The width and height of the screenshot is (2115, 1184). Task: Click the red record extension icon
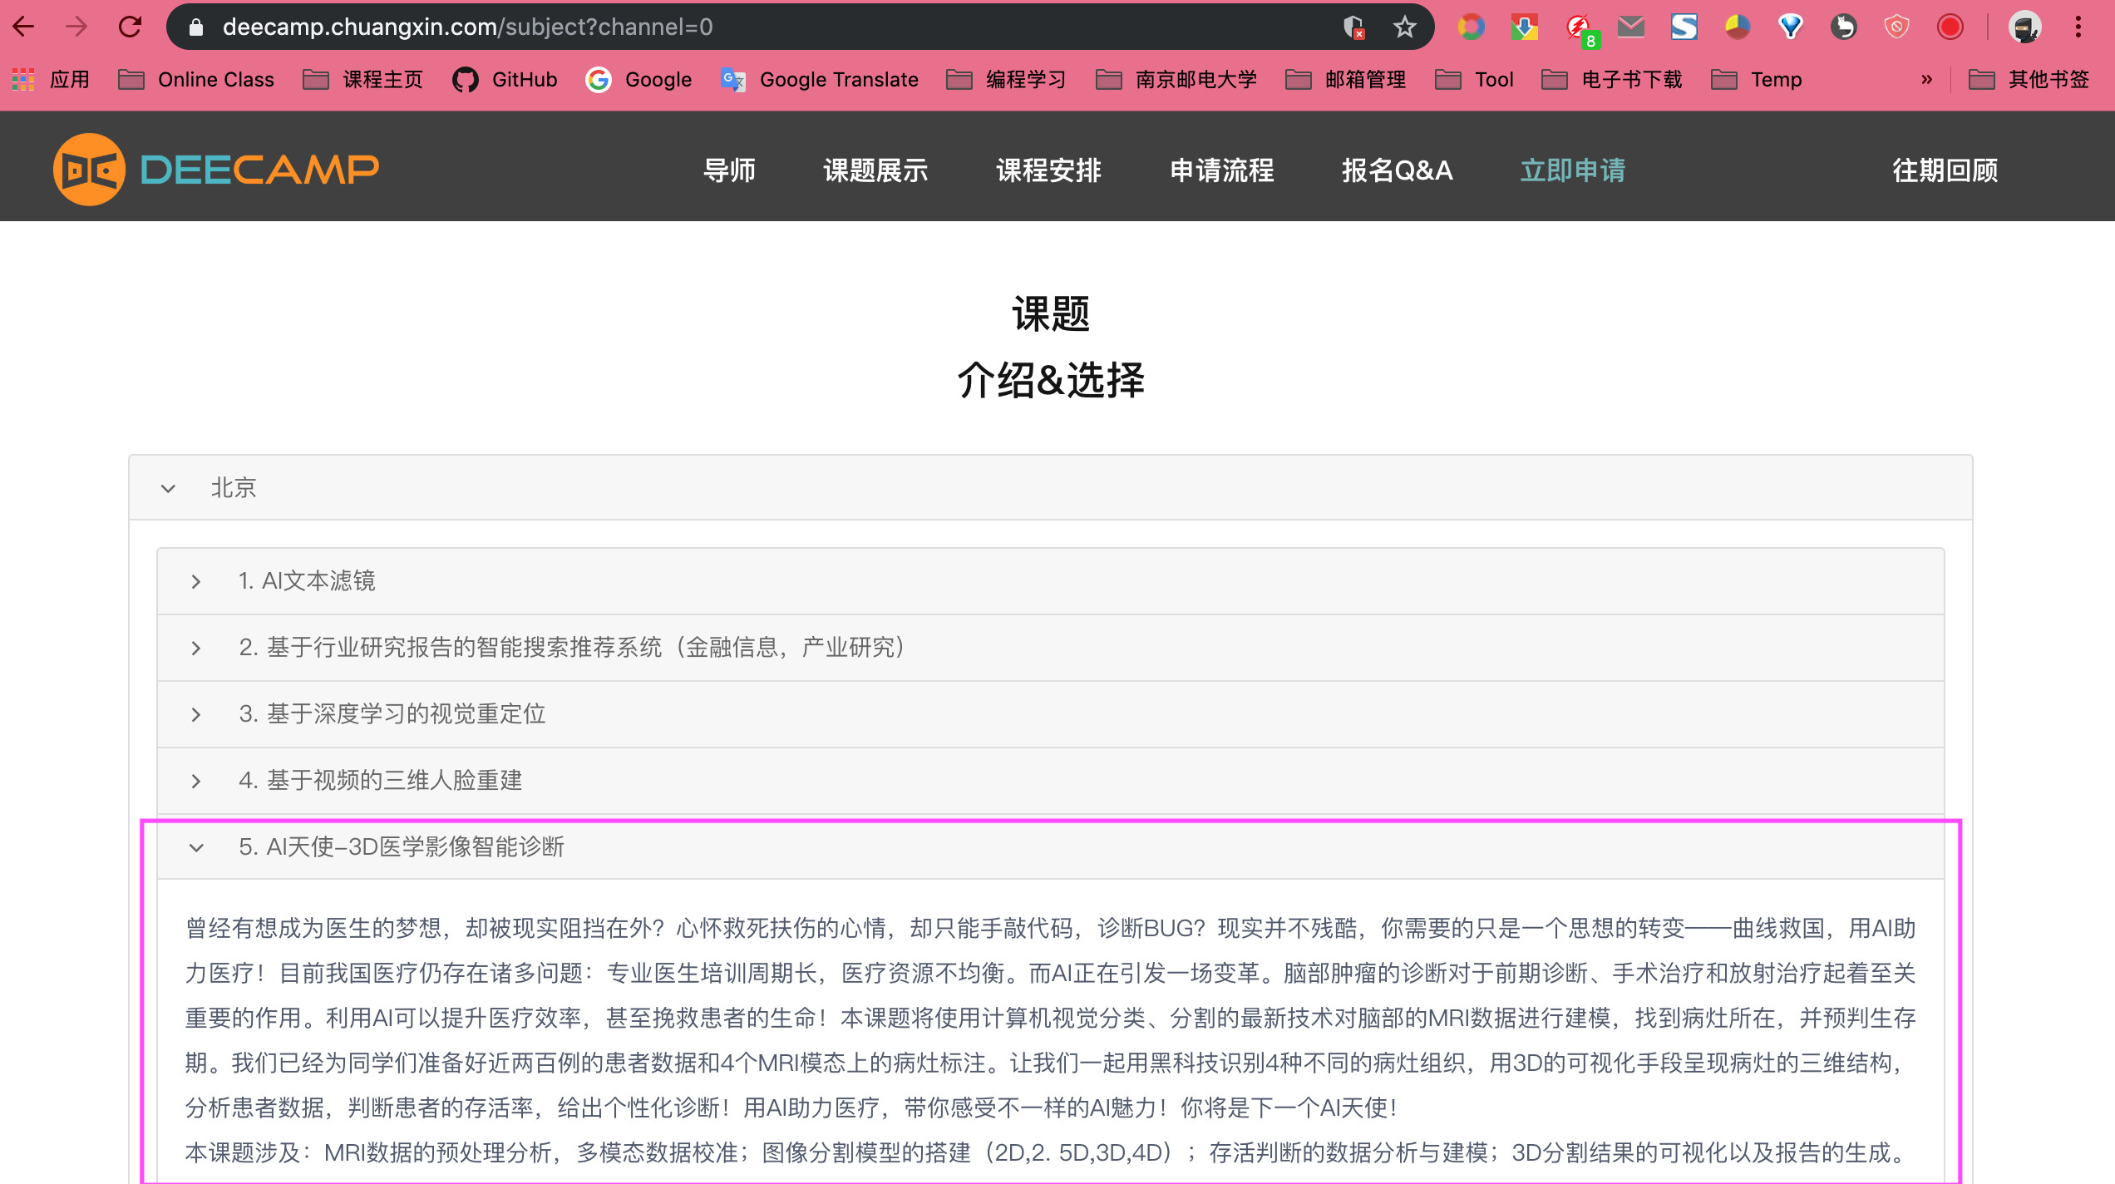click(x=1950, y=27)
